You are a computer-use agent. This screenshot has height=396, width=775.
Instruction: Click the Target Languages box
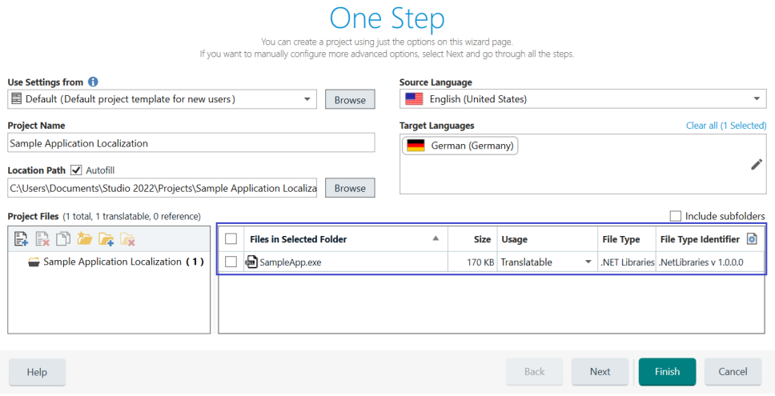[x=583, y=164]
